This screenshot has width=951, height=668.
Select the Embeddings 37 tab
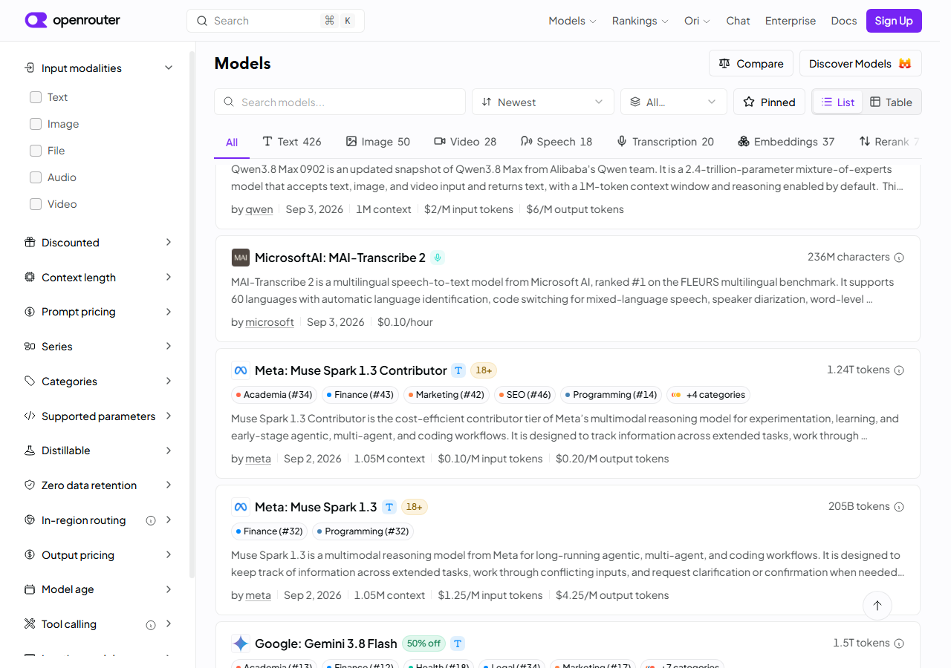tap(786, 142)
